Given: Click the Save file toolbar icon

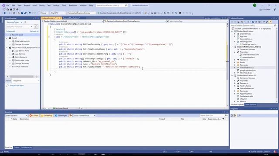Looking at the screenshot, I should pyautogui.click(x=22, y=13).
